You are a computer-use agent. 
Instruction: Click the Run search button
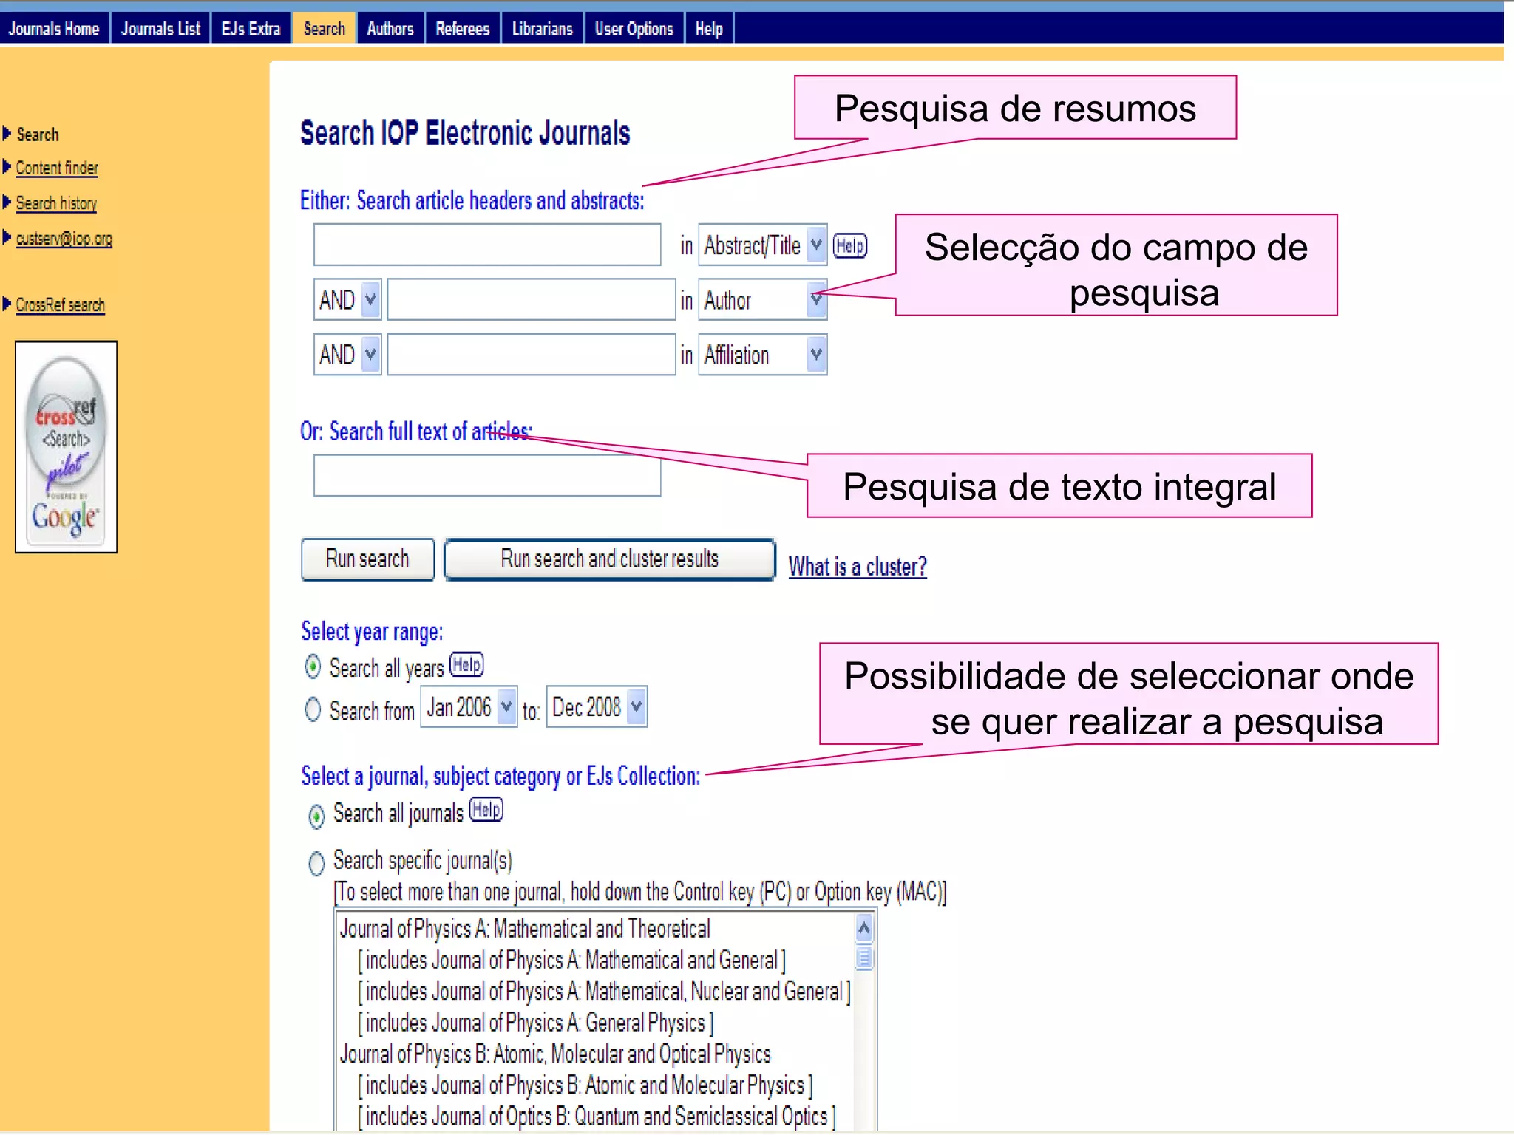(x=367, y=559)
